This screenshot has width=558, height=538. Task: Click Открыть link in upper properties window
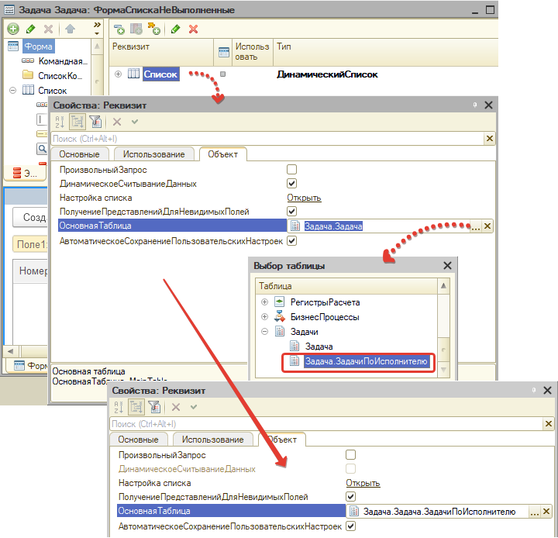(305, 198)
